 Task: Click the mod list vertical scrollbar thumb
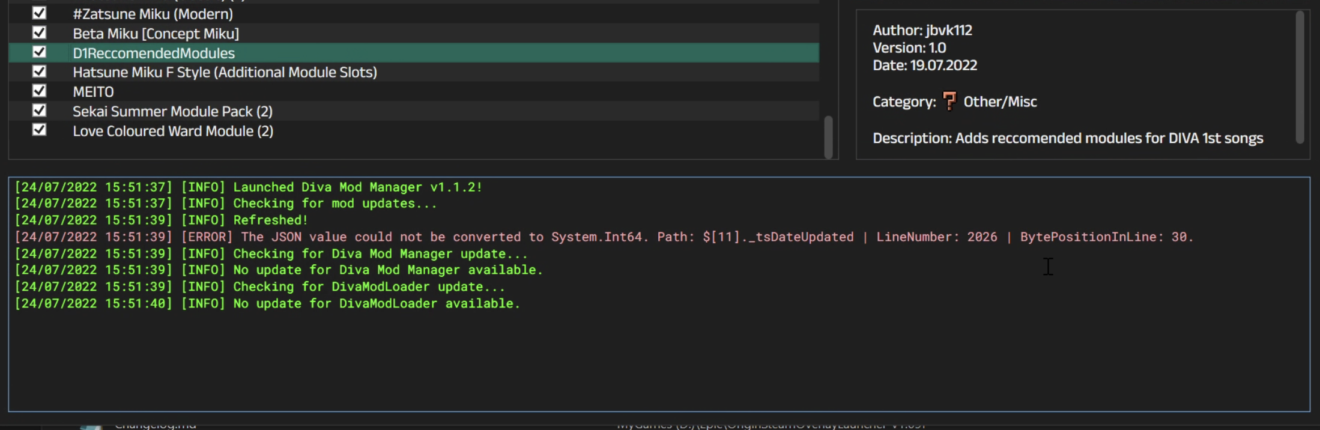pos(828,137)
